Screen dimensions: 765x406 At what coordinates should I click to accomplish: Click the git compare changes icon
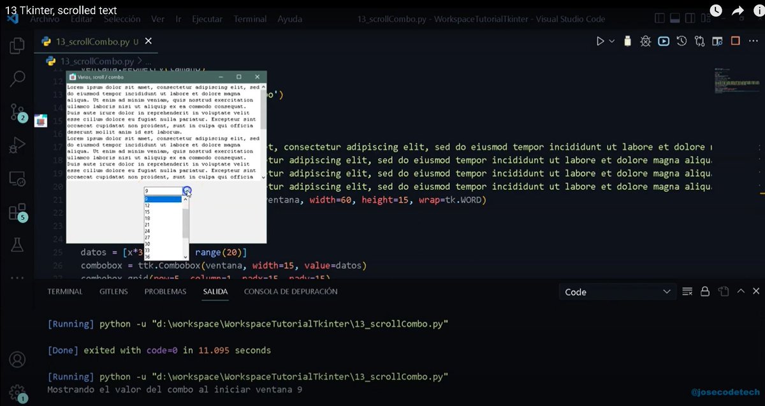[699, 41]
